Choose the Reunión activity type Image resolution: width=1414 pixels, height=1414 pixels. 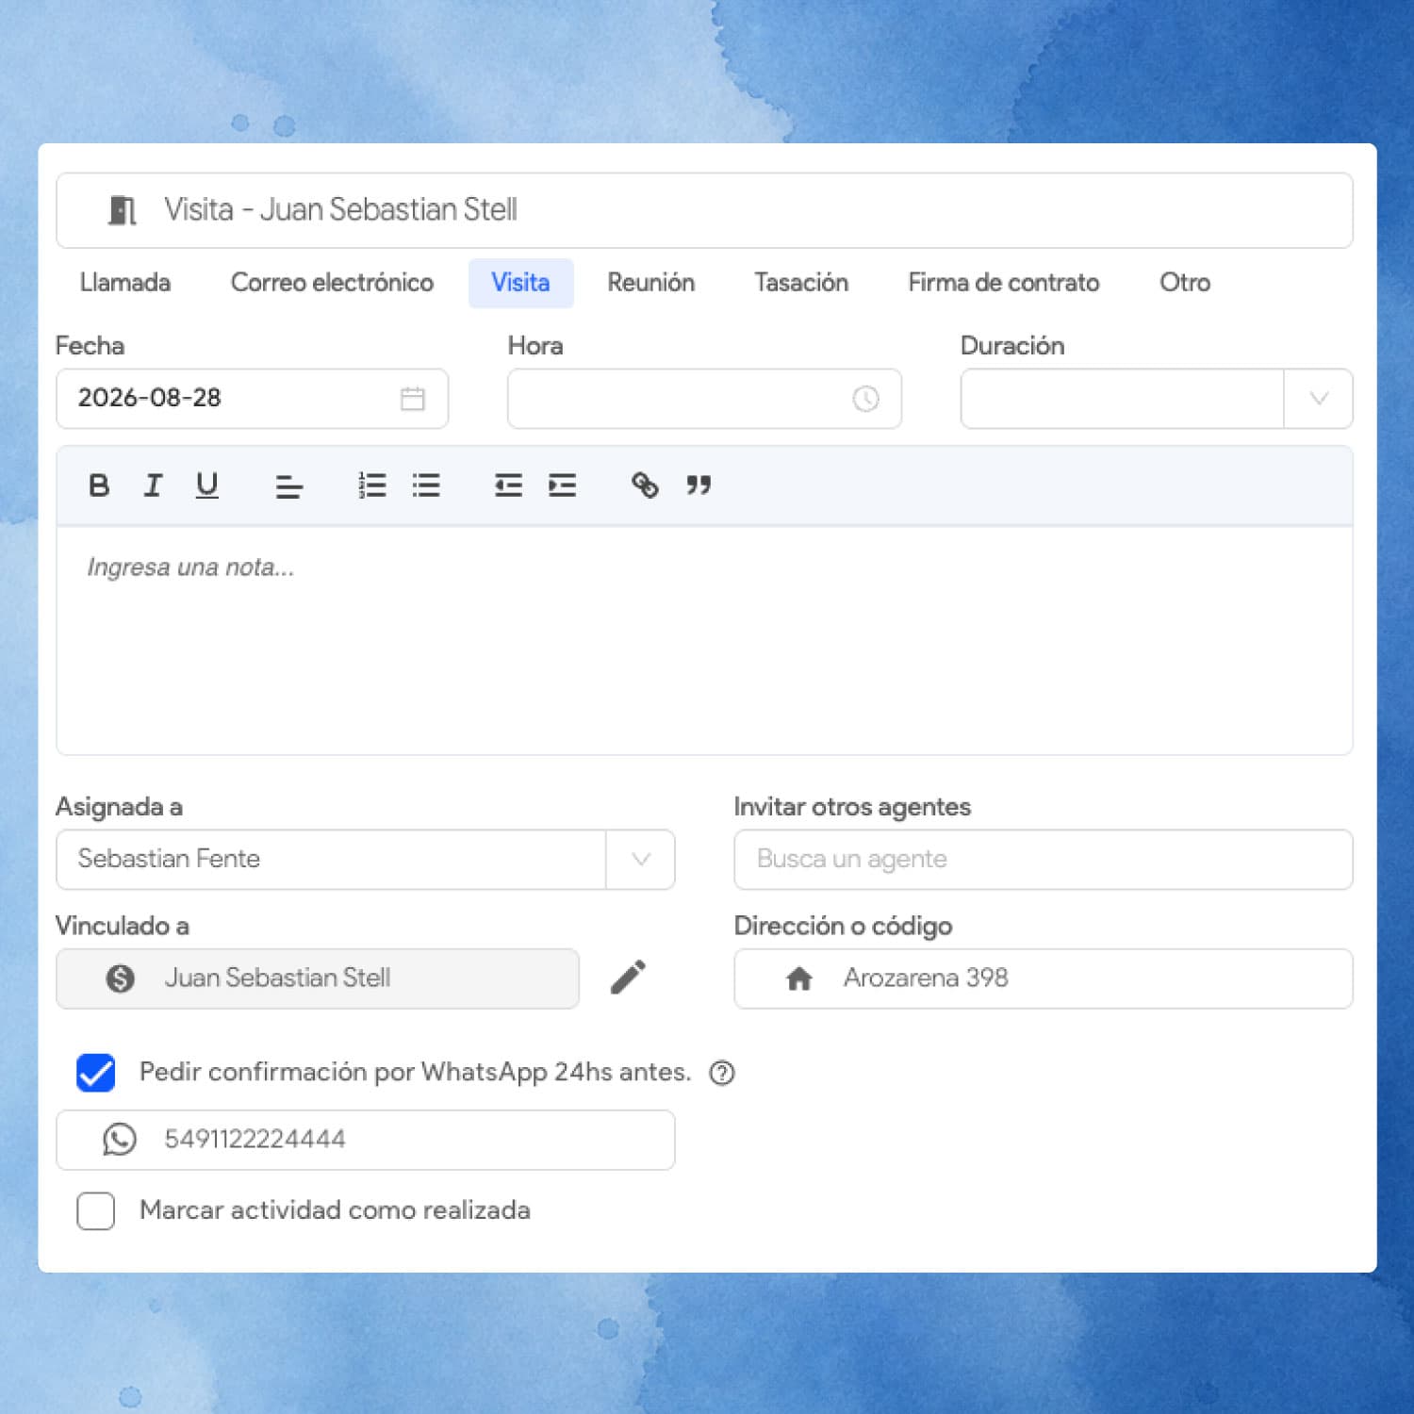tap(651, 283)
